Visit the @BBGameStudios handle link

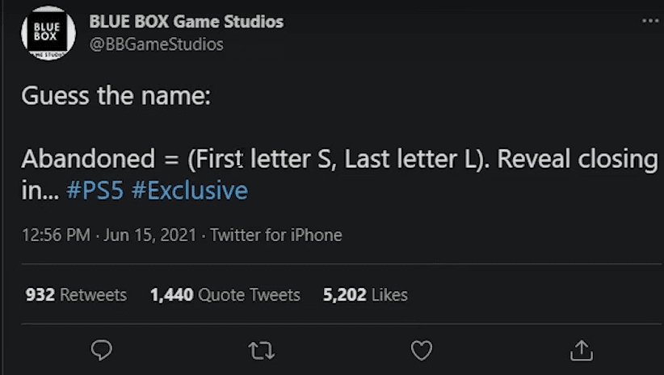156,44
